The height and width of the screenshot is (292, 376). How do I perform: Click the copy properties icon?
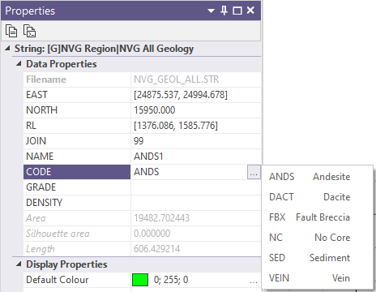11,31
